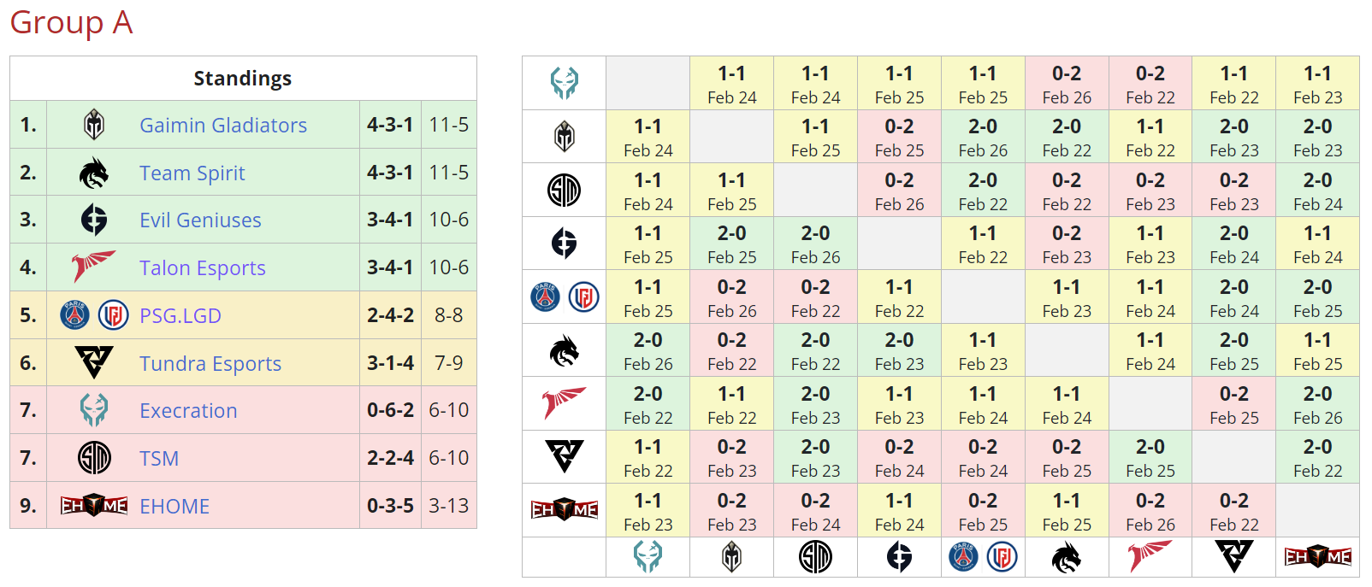The height and width of the screenshot is (587, 1372).
Task: Click the Talon logo in crosstable bottom row
Action: 1150,555
